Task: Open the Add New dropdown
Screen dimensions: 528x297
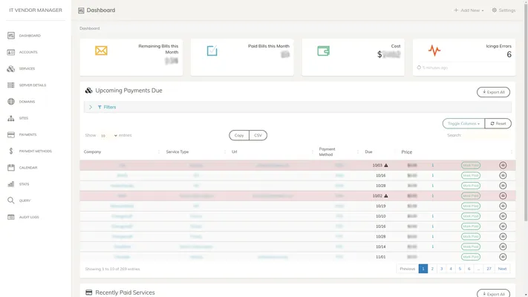Action: tap(469, 10)
